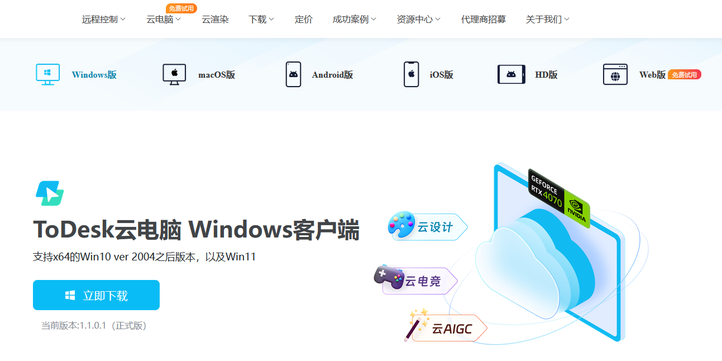The height and width of the screenshot is (361, 722).
Task: Switch to the macOS版 tab
Action: [199, 74]
